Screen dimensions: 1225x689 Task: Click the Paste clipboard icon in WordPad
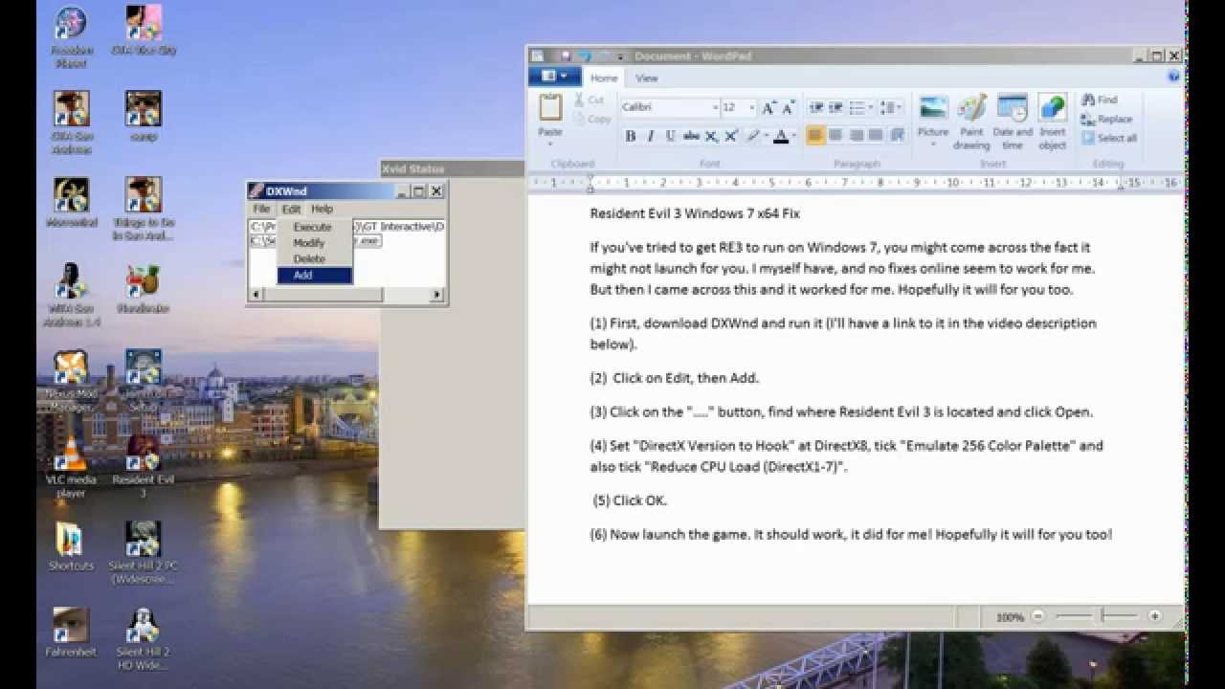[550, 107]
